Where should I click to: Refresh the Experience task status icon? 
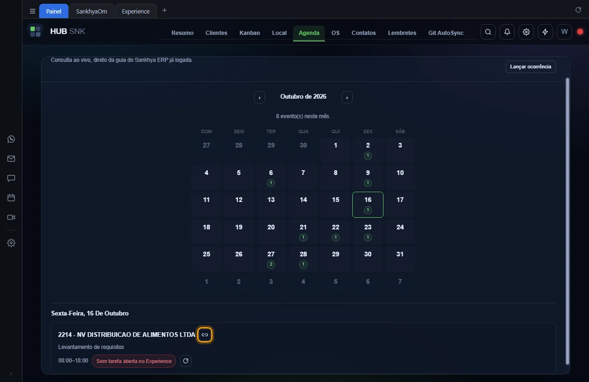click(185, 361)
